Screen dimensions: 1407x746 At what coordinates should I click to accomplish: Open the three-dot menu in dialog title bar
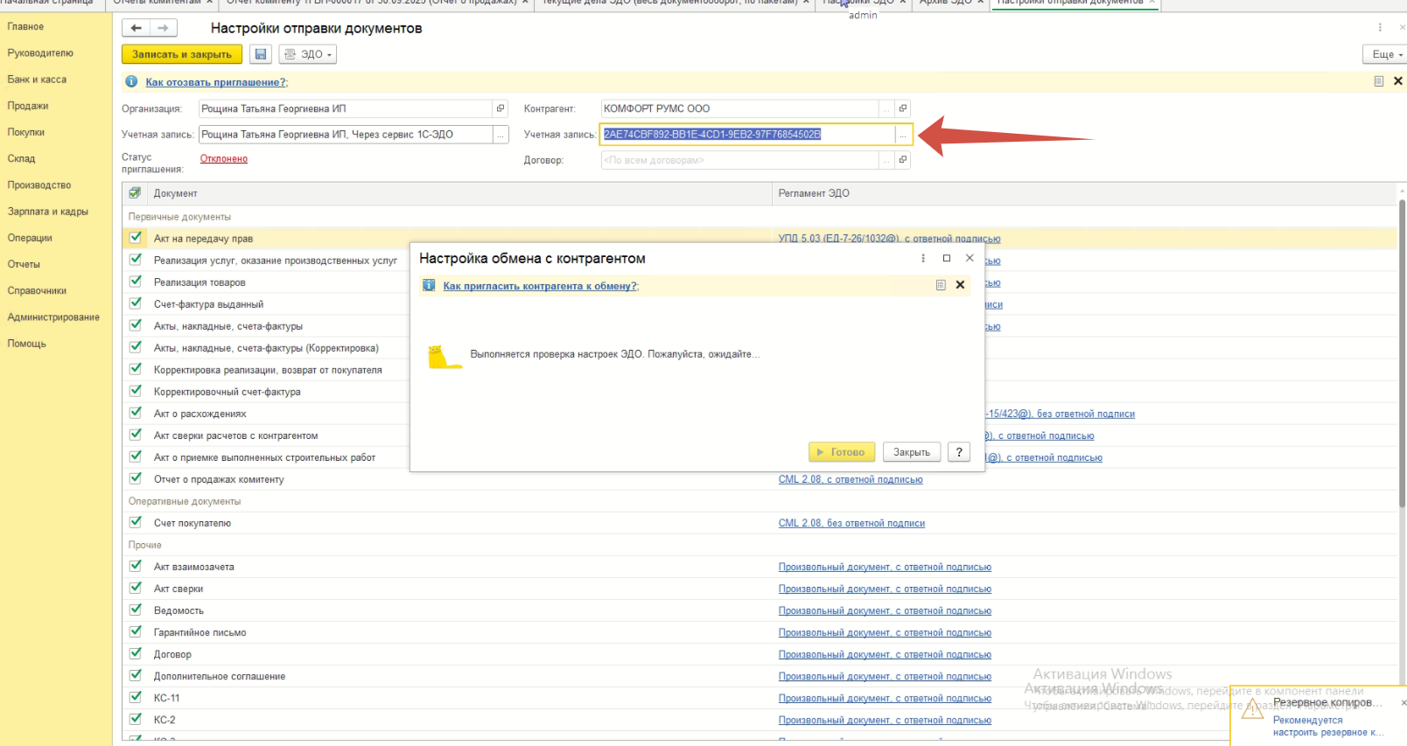tap(923, 258)
